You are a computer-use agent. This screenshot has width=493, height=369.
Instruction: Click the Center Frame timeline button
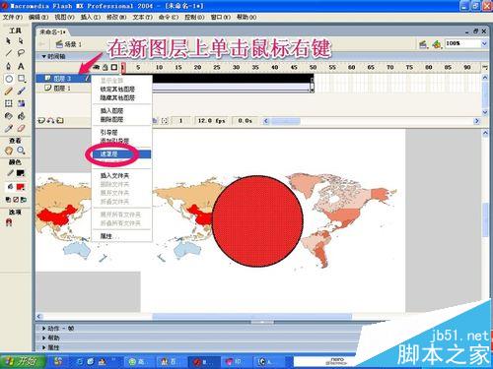tap(155, 121)
